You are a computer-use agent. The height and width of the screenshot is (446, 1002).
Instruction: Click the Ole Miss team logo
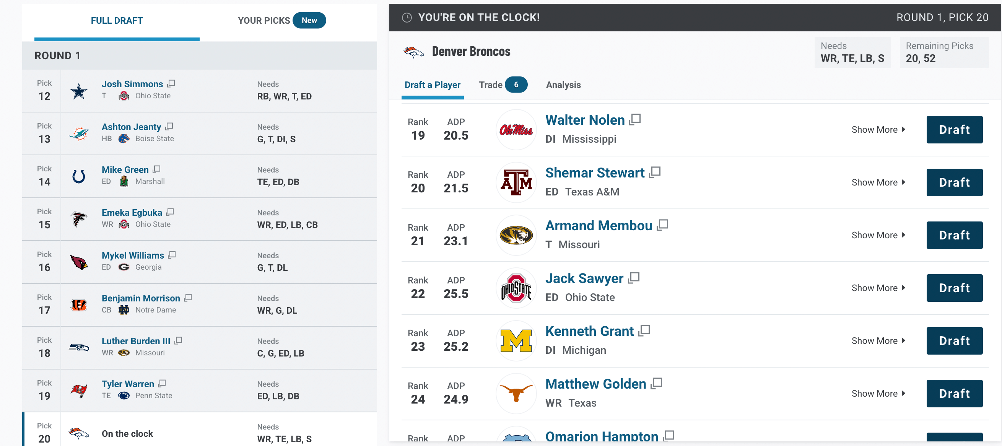point(516,130)
